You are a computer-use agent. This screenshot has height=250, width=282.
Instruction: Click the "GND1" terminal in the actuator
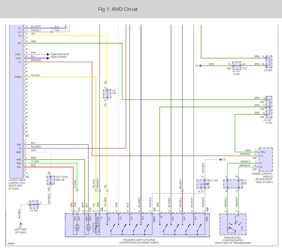[x=154, y=219]
